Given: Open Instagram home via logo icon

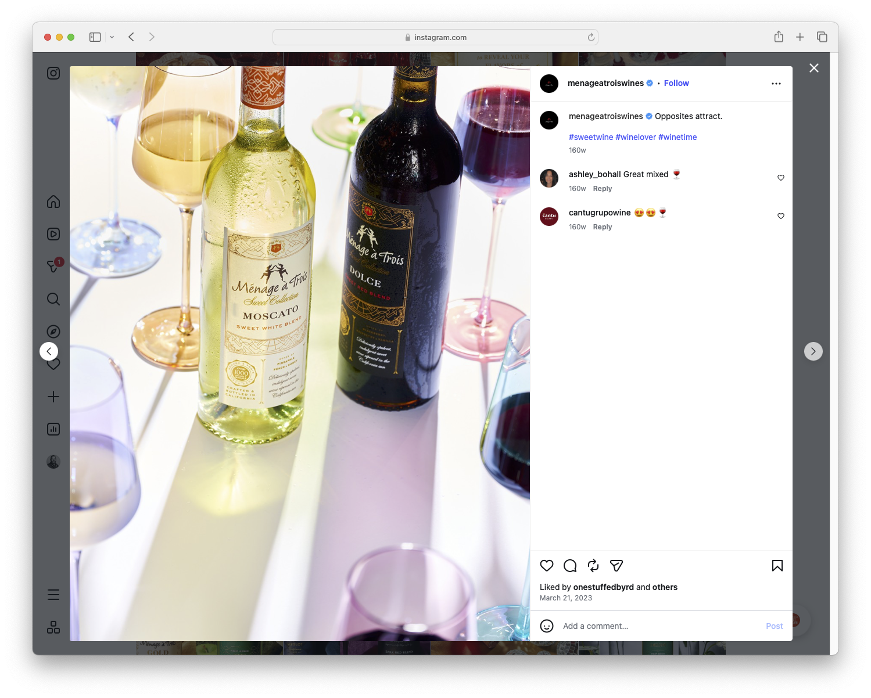Looking at the screenshot, I should coord(53,73).
